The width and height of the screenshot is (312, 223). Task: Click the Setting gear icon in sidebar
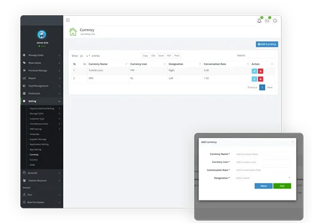(24, 101)
